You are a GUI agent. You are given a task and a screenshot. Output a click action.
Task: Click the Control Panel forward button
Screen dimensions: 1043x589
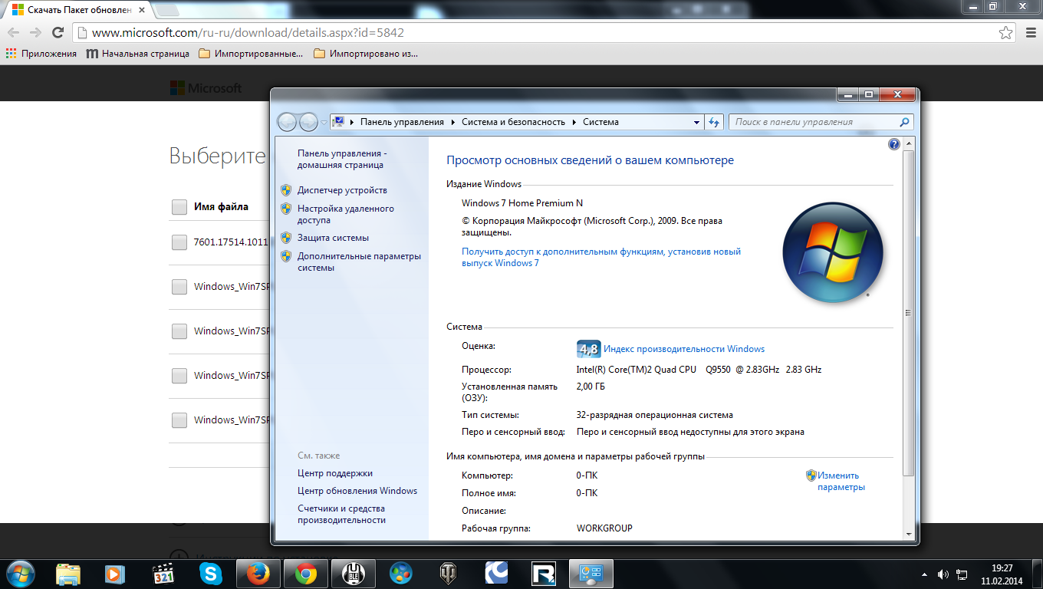click(308, 122)
